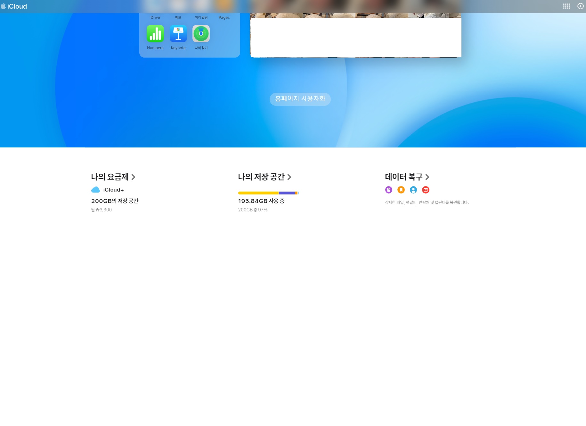This screenshot has width=586, height=426.
Task: Click the Apple logo in the header
Action: point(3,6)
